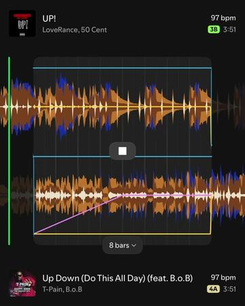
Task: Click the yellow 4A key badge
Action: 213,289
